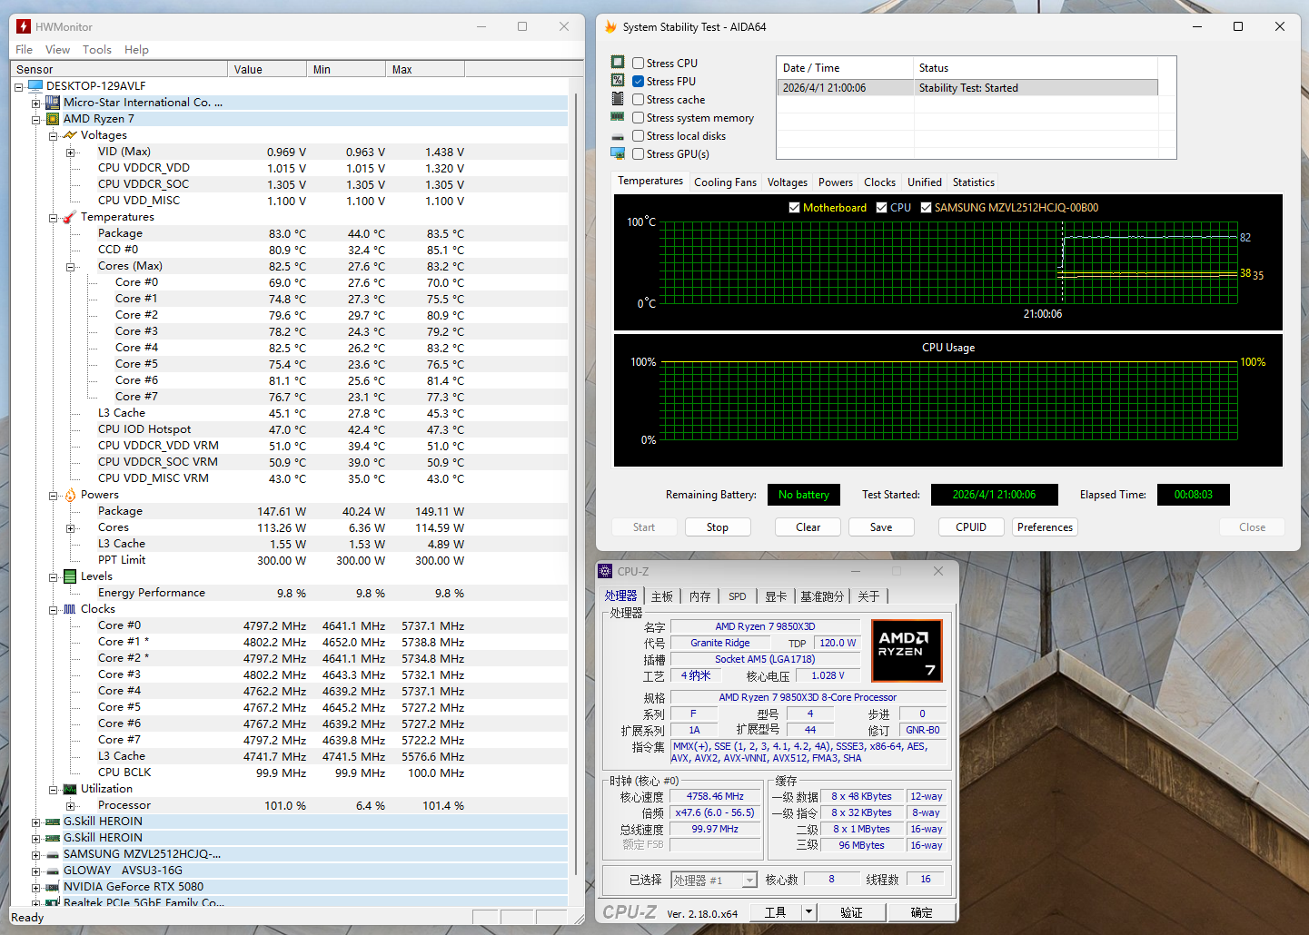Collapse the Voltages tree node
This screenshot has width=1309, height=935.
coord(54,136)
